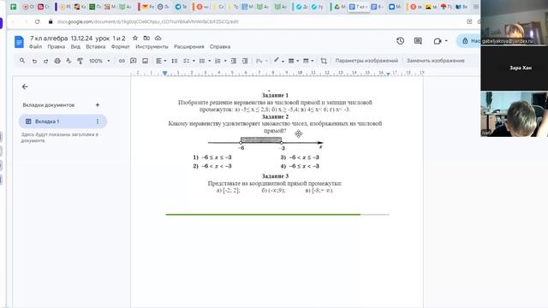Open the text alignment dropdown
548x308 pixels.
161,61
